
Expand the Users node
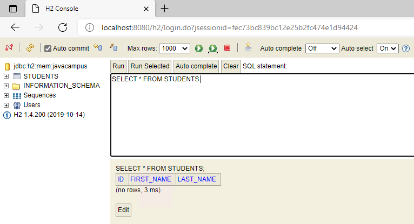click(x=6, y=105)
